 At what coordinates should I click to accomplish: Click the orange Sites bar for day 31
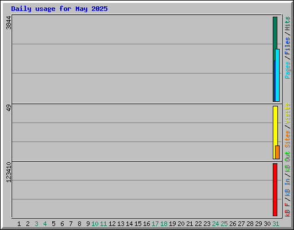277,152
